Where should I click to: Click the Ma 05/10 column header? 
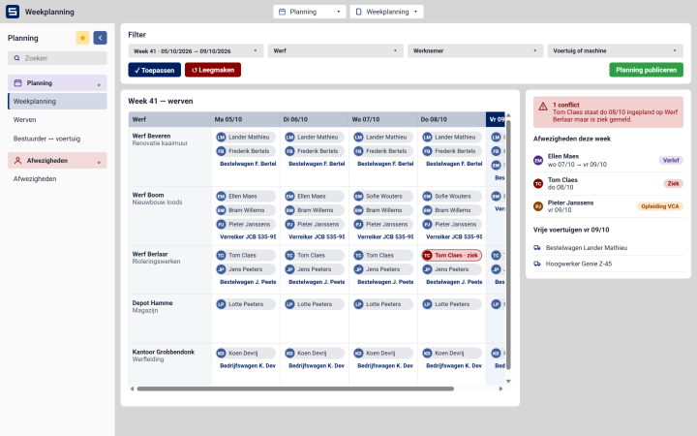(245, 119)
